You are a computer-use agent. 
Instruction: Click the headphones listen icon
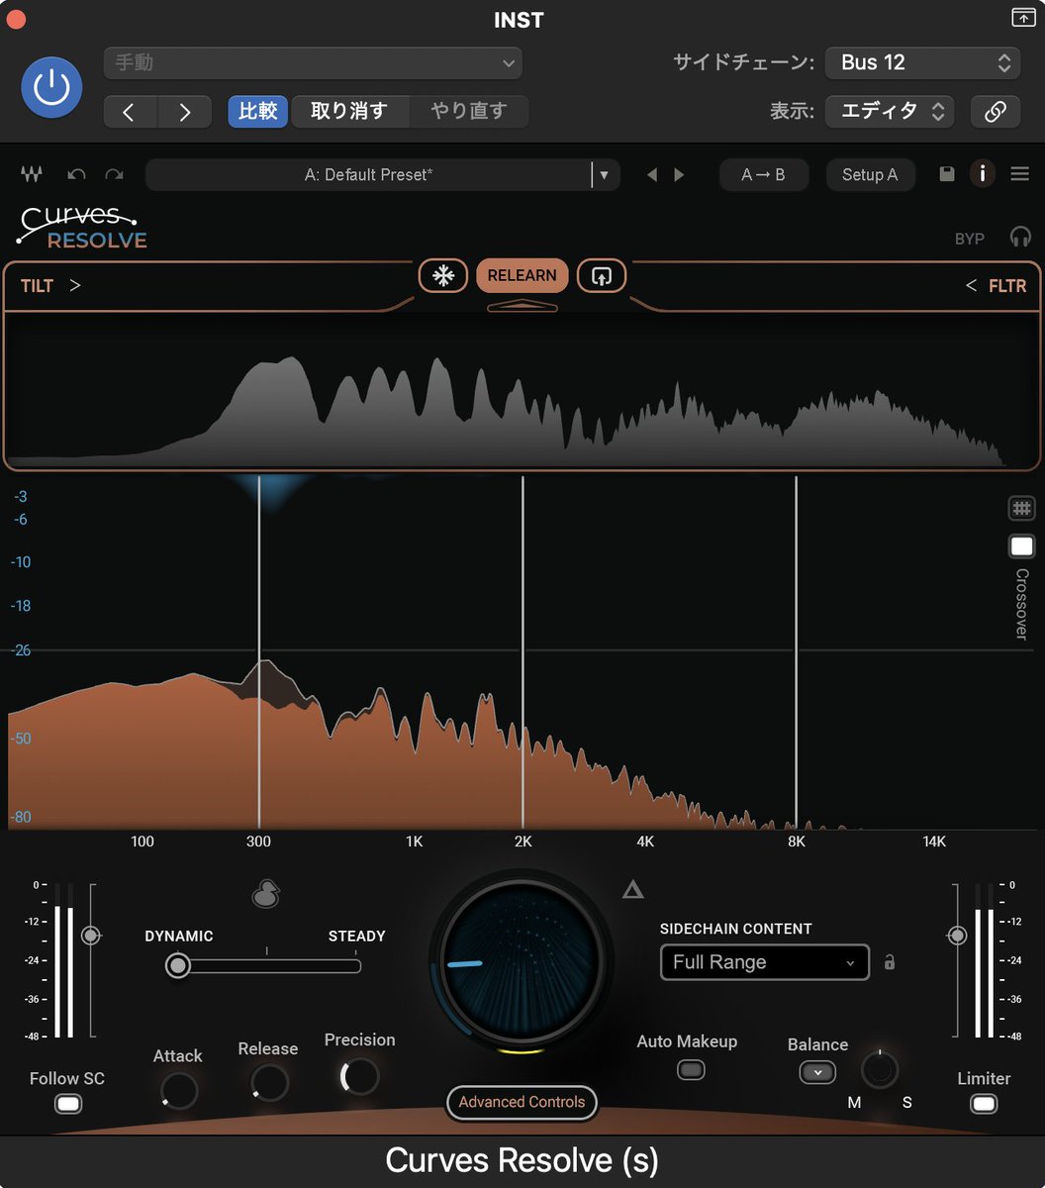click(x=1020, y=237)
